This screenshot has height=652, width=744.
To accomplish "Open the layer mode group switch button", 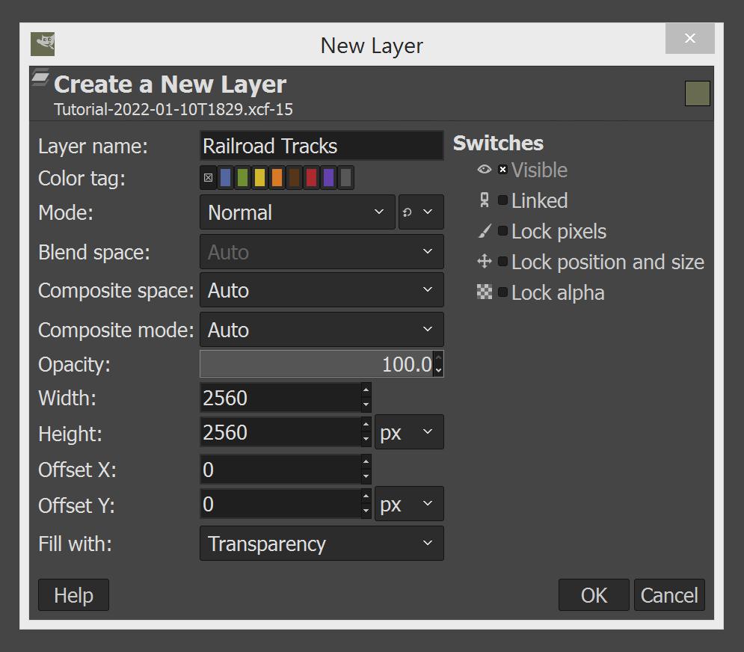I will coord(421,212).
